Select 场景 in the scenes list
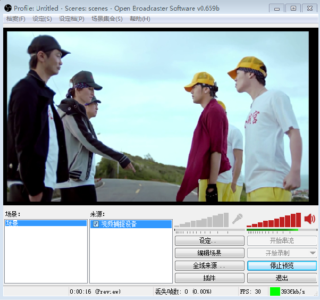The width and height of the screenshot is (320, 300). [46, 223]
